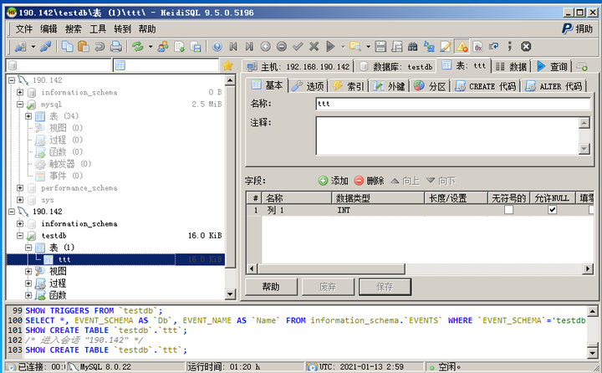Expand the 表 (34) tree node

(28, 116)
